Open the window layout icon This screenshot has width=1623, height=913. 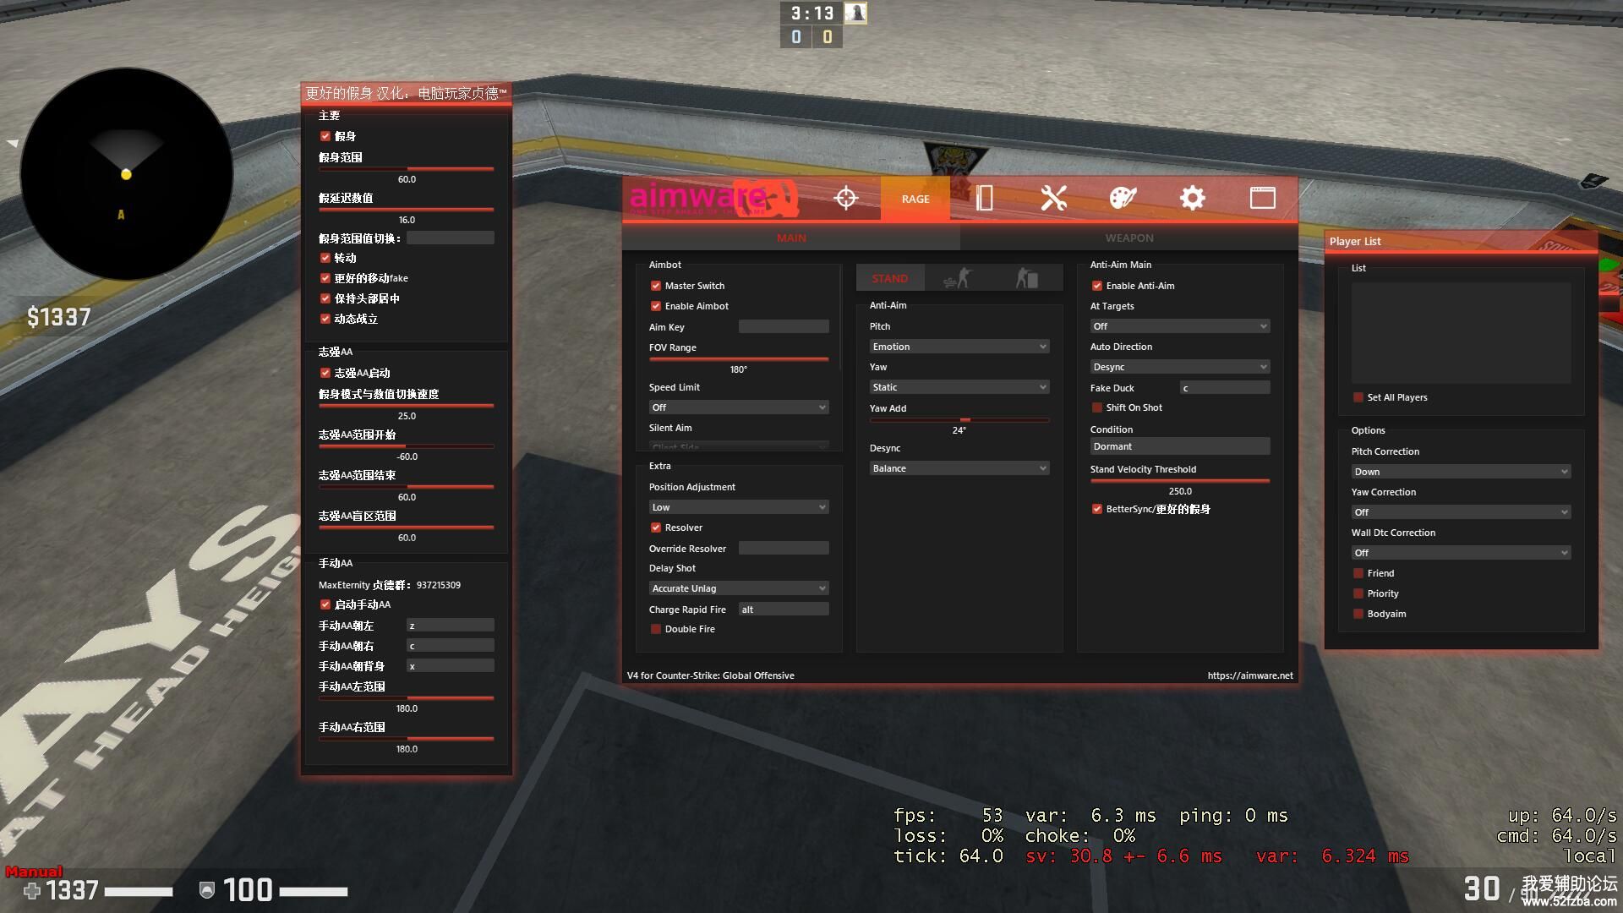tap(1262, 199)
